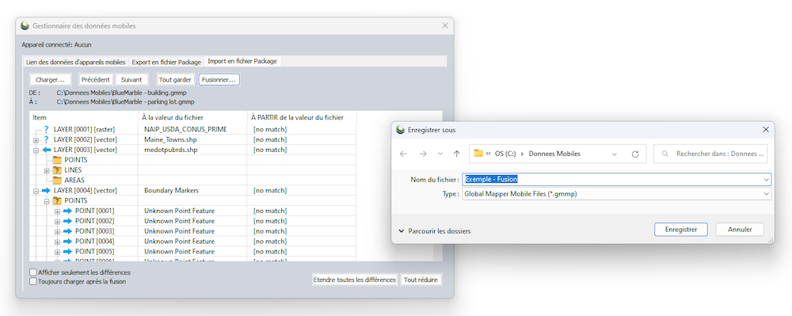Image resolution: width=792 pixels, height=316 pixels.
Task: Expand POINT [0001] node
Action: (57, 211)
